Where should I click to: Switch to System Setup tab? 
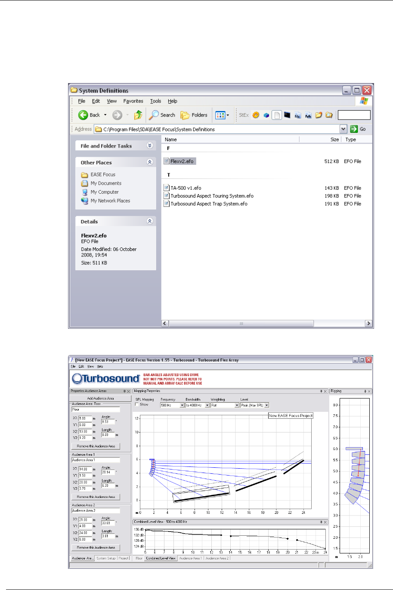coord(106,558)
